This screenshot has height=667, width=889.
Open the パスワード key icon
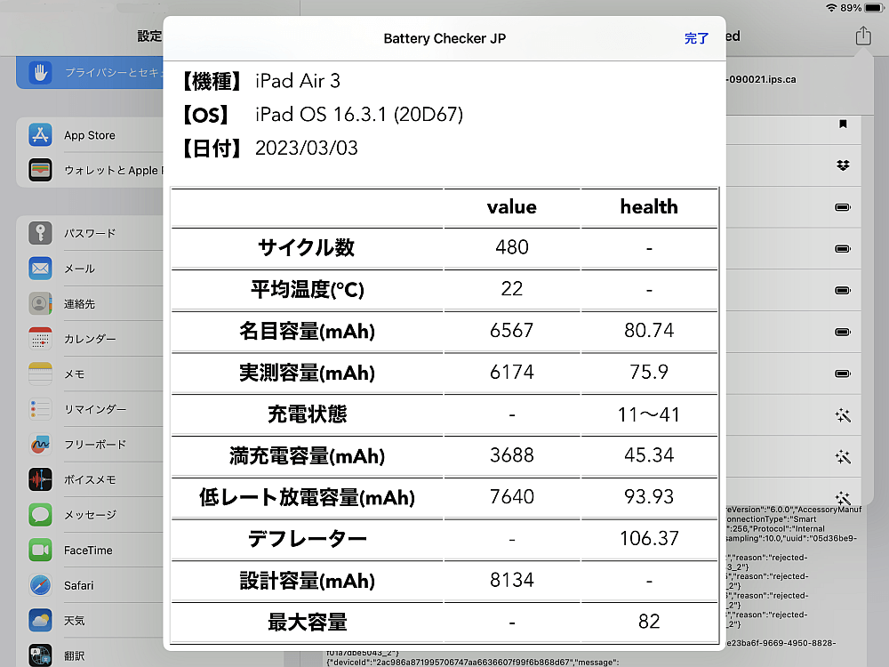(x=40, y=232)
